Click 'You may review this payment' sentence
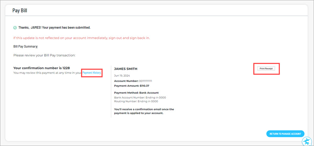 47,73
